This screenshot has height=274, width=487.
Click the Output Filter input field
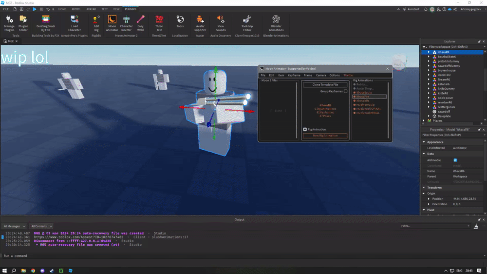[x=435, y=226]
